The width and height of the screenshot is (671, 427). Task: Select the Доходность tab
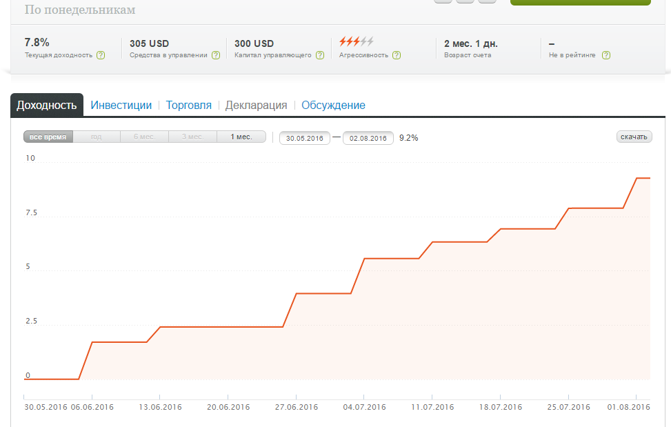(47, 106)
